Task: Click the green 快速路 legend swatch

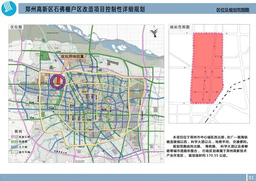Action: (x=14, y=142)
